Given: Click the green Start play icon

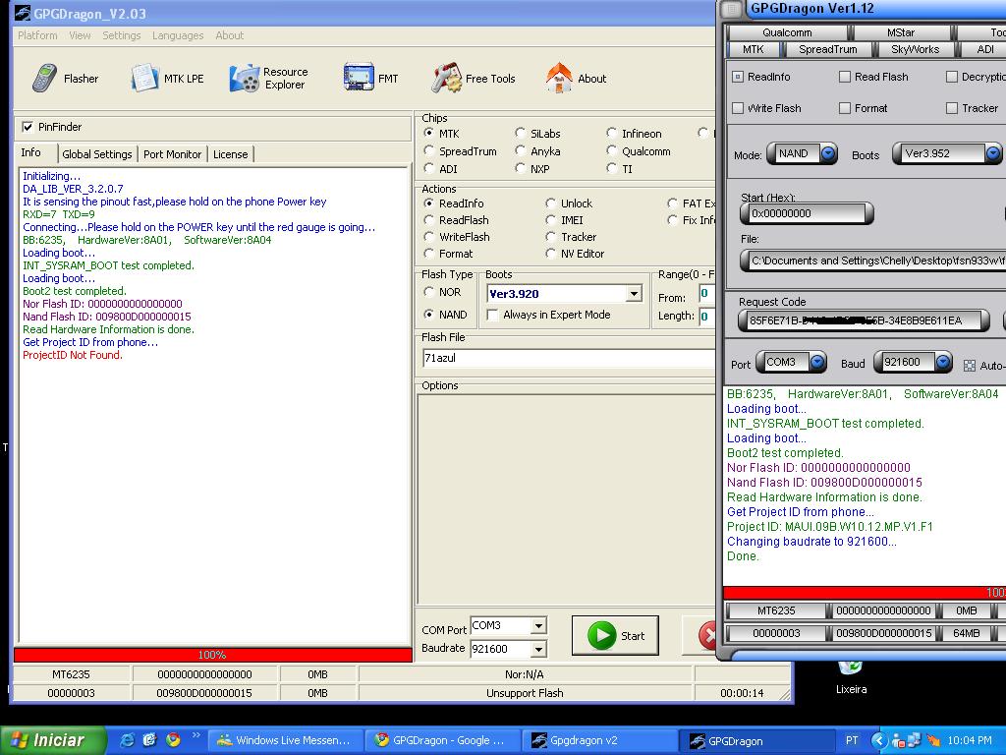Looking at the screenshot, I should (602, 636).
